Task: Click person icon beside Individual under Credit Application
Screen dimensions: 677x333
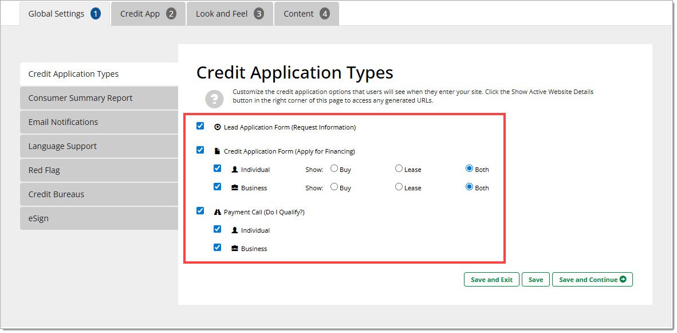Action: tap(234, 170)
